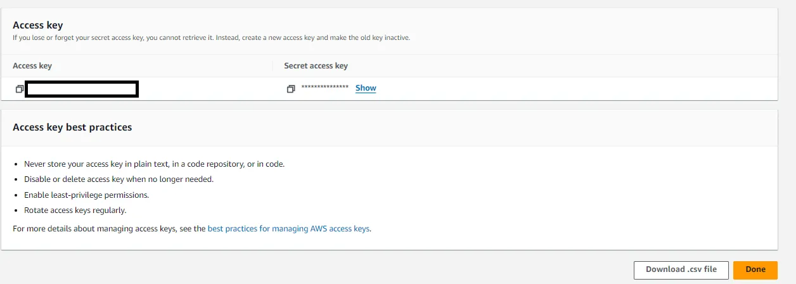
Task: Click the 'Disable or delete access key' bullet
Action: coord(119,179)
